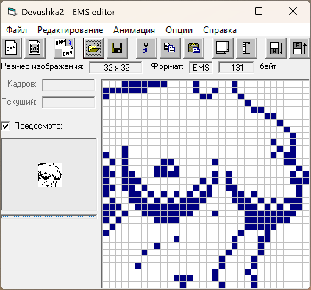Cut selection with scissors icon

[146, 48]
